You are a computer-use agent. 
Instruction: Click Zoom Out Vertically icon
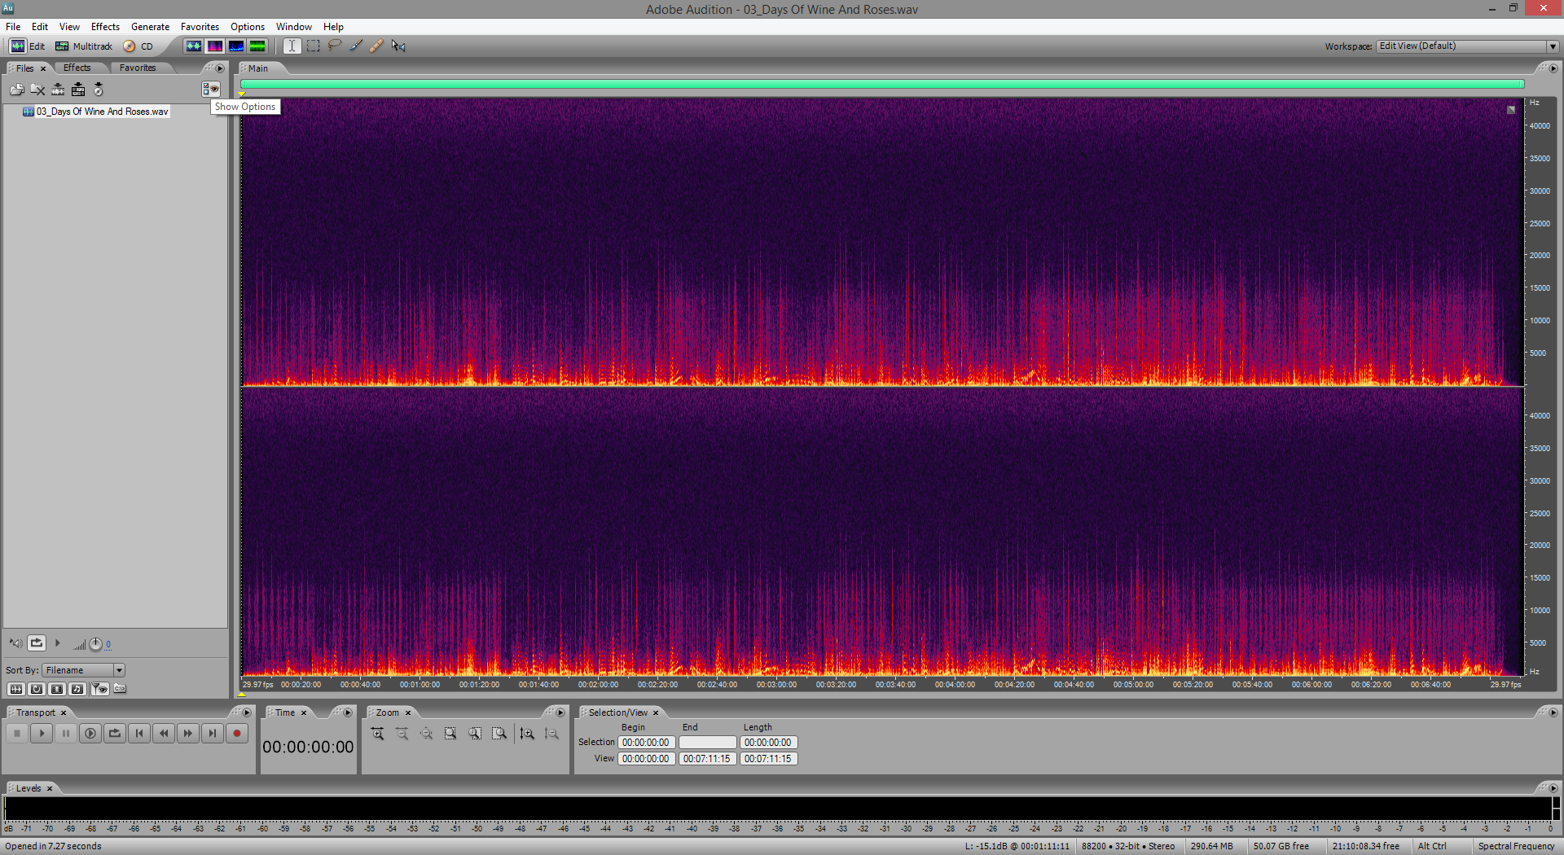551,734
